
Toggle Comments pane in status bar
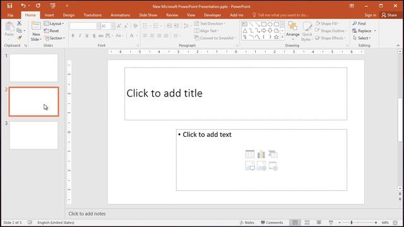[272, 223]
